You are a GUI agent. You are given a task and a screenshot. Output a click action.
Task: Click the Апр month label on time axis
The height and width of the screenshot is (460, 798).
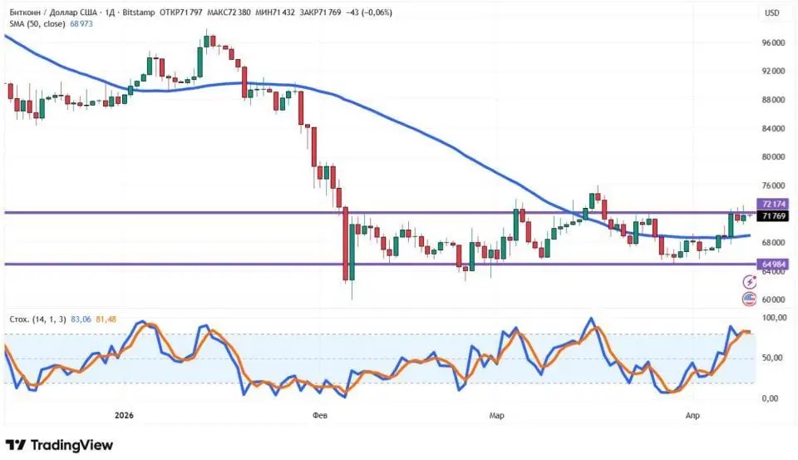[x=692, y=415]
